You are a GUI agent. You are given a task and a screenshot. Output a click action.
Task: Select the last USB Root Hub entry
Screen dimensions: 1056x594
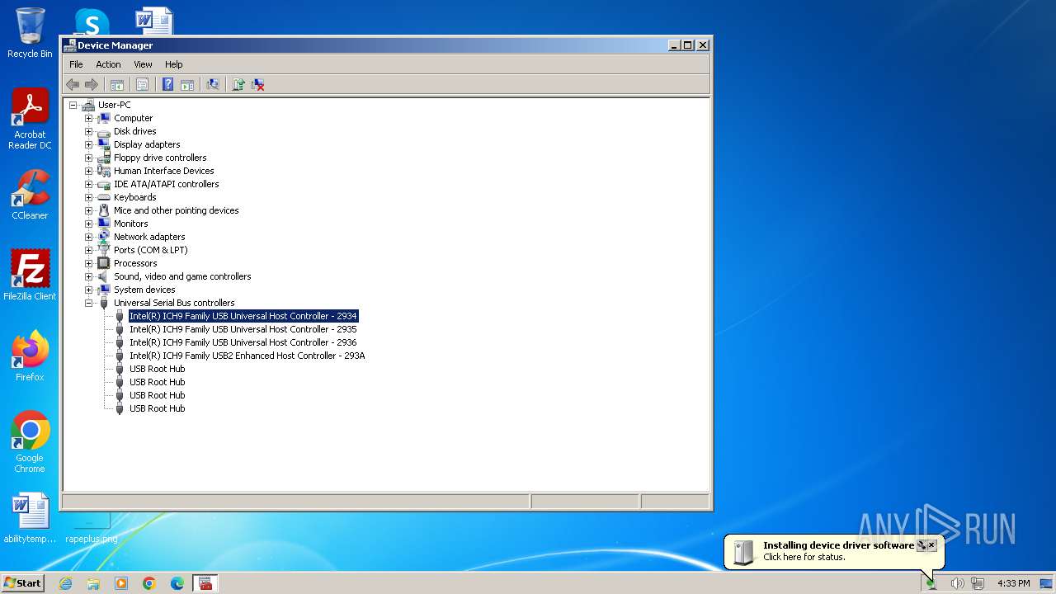point(157,408)
